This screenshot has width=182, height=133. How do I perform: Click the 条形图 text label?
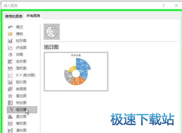pos(21,61)
